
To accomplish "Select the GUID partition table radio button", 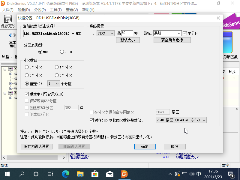I will click(62, 52).
